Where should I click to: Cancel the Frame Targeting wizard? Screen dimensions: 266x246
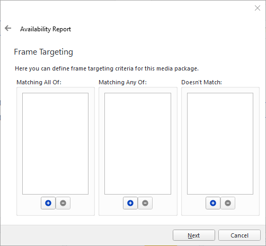click(240, 235)
